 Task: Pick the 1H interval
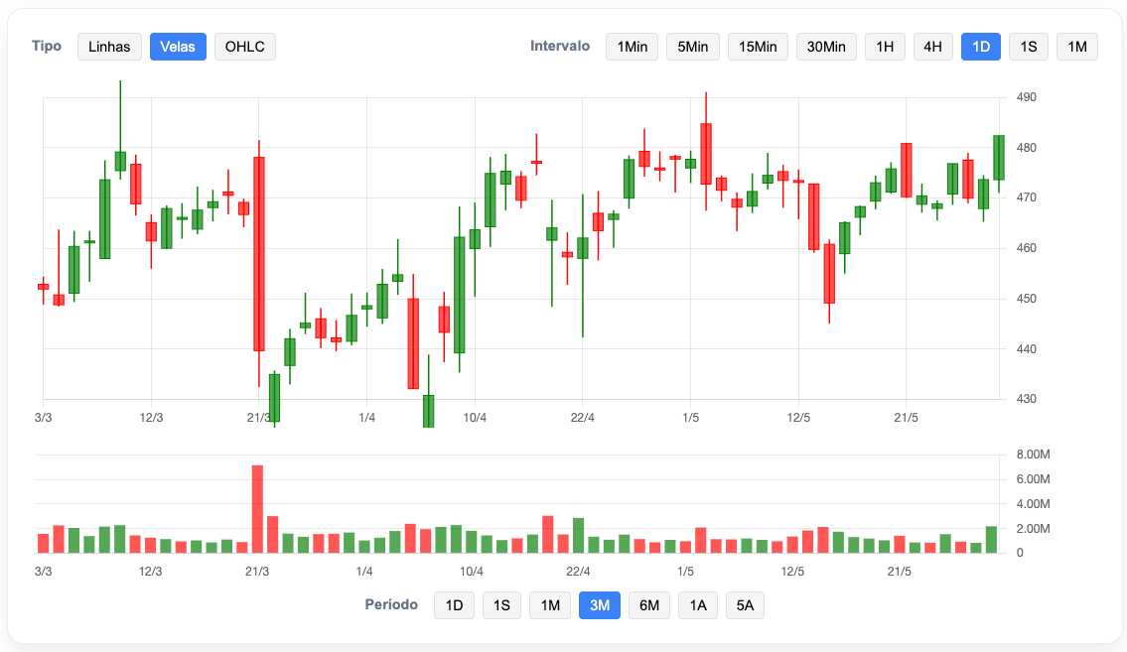click(x=885, y=47)
